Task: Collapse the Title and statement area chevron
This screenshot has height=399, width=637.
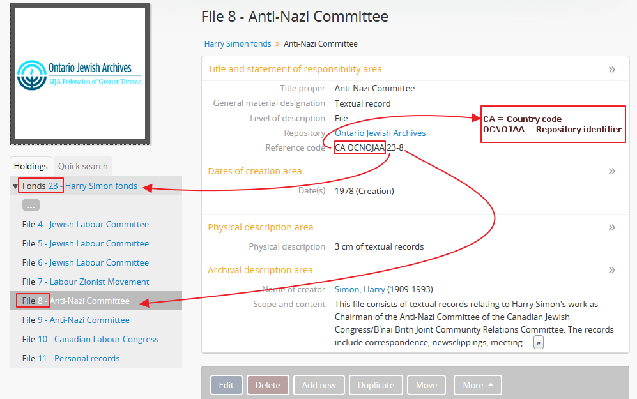Action: click(x=611, y=69)
